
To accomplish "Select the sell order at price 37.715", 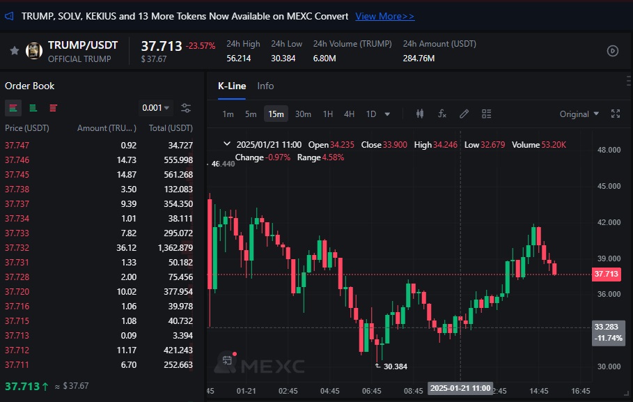I will point(98,320).
